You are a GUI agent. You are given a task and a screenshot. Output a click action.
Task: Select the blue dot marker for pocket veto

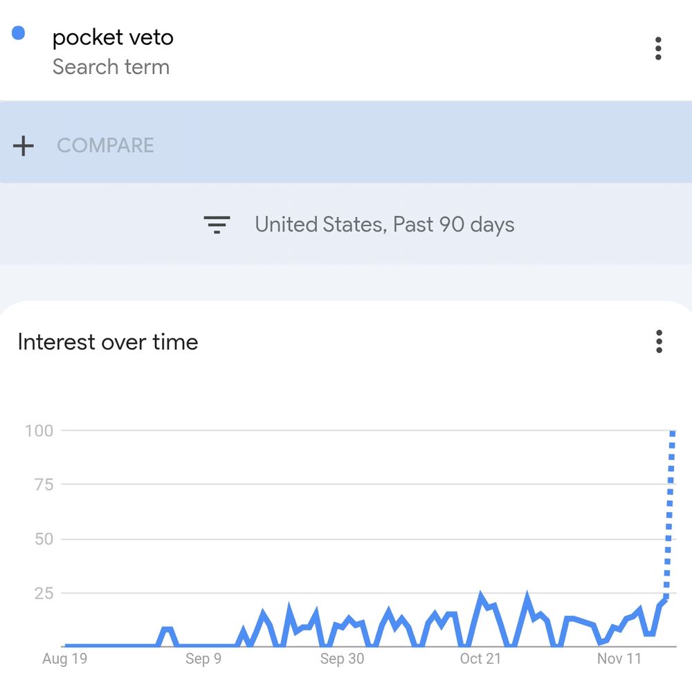point(17,33)
